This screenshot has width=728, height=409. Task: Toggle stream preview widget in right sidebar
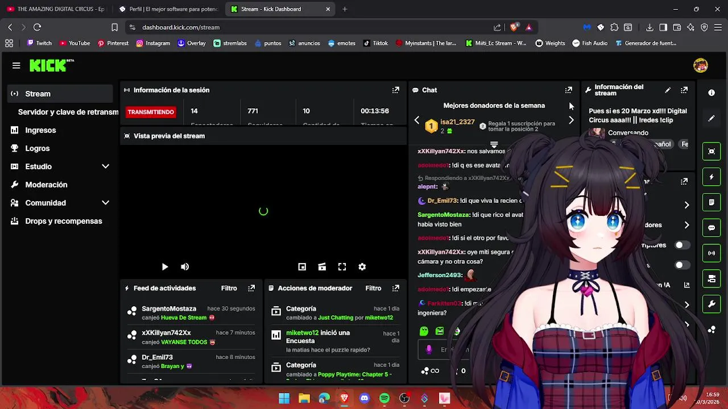pos(712,151)
